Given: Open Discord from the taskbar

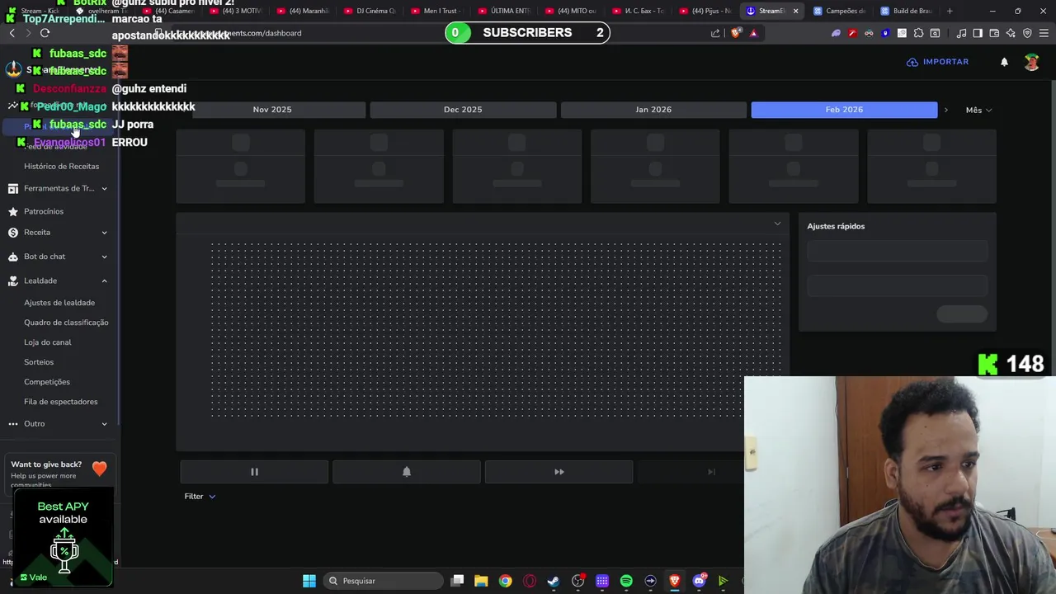Looking at the screenshot, I should tap(699, 581).
